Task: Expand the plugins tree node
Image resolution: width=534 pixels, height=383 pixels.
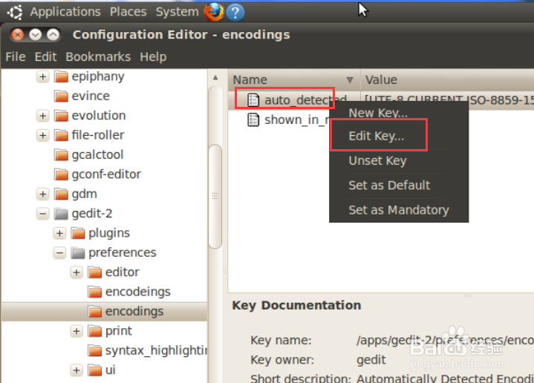Action: pos(59,233)
